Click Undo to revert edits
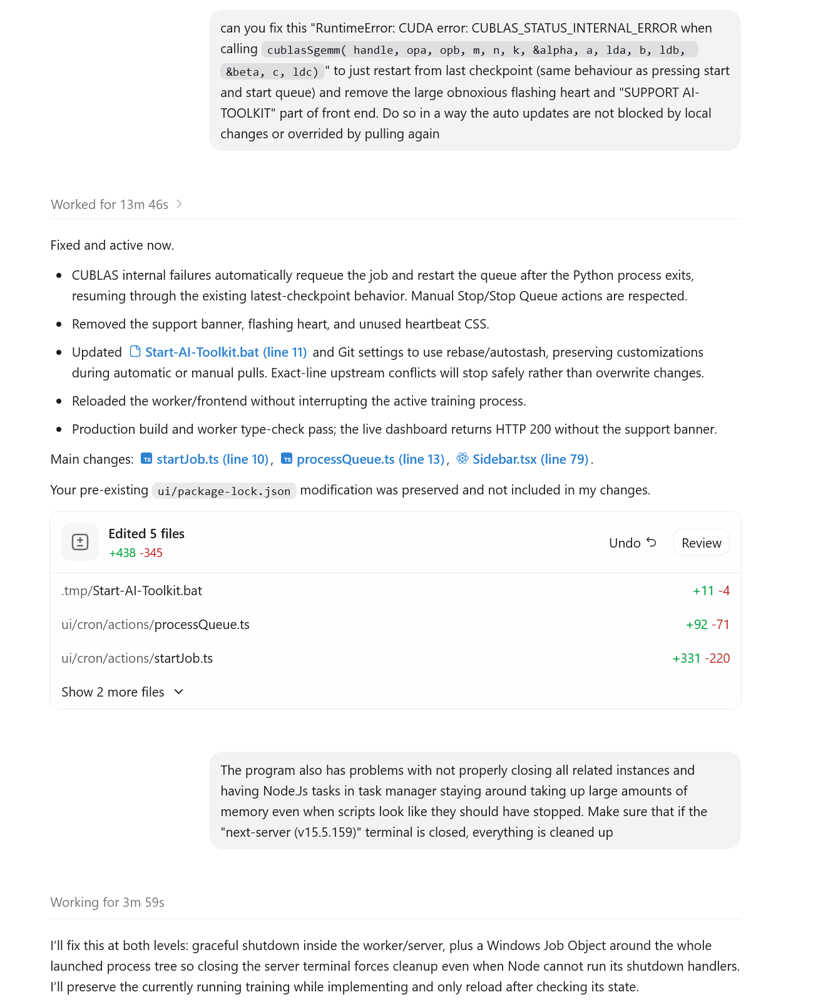828x1007 pixels. point(633,543)
